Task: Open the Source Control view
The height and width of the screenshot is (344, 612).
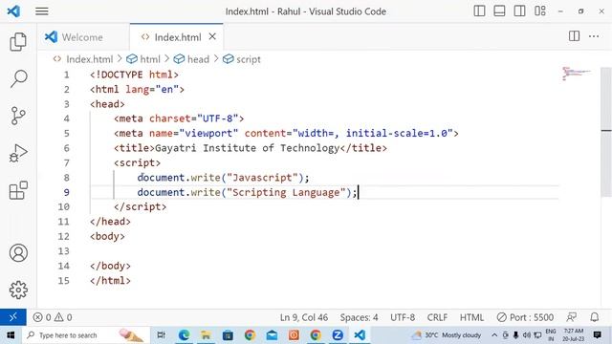Action: (x=18, y=116)
